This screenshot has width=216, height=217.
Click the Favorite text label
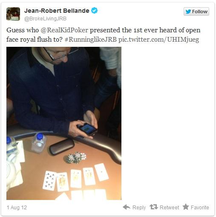click(200, 207)
